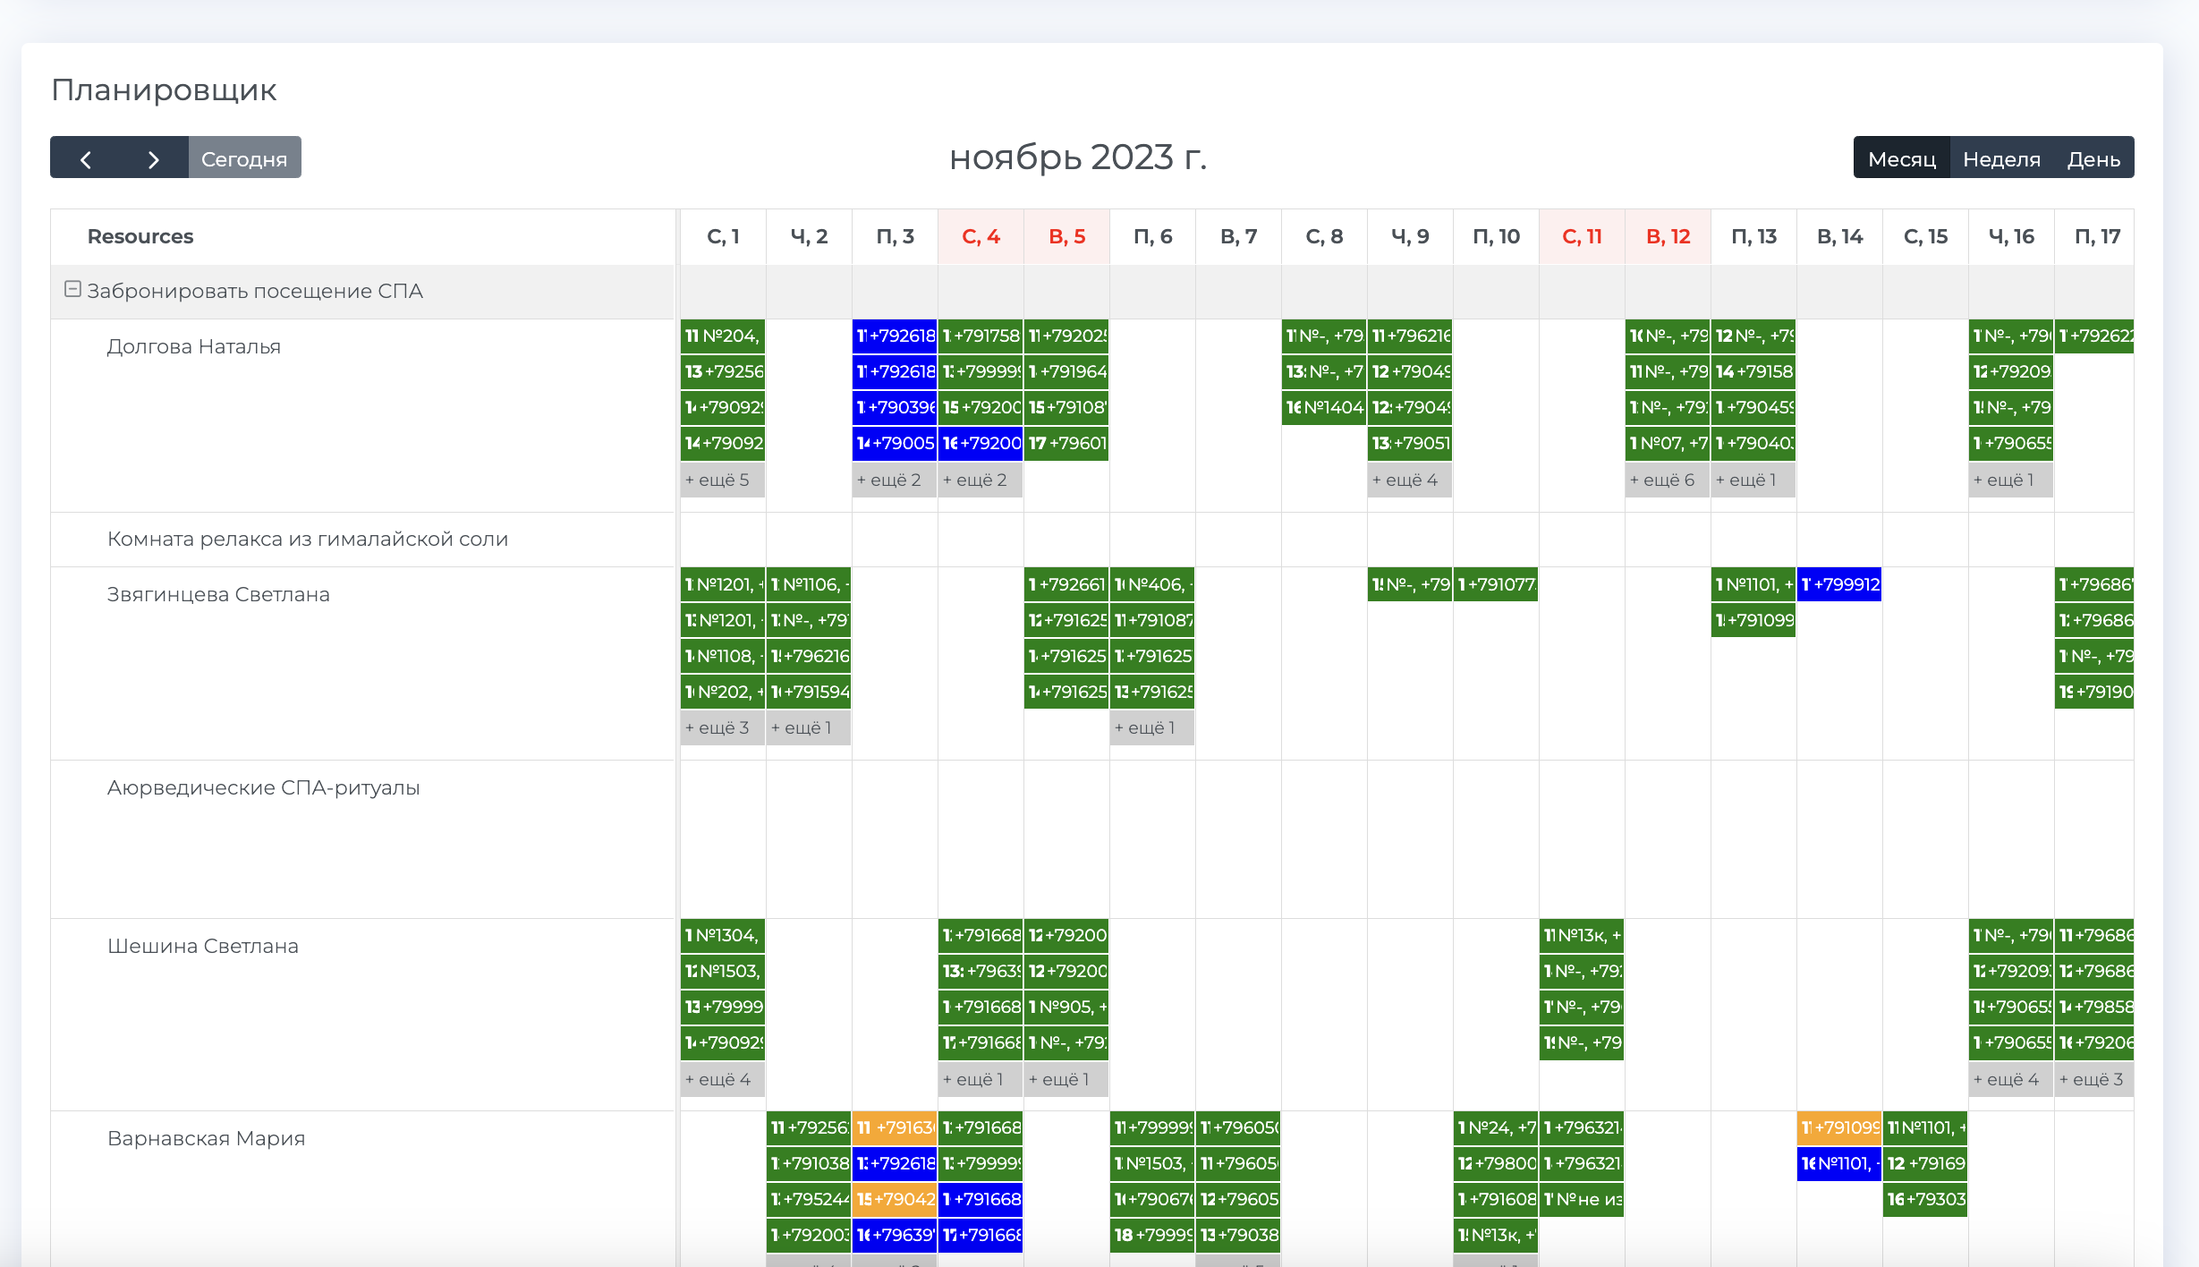Screen dimensions: 2199x1267
Task: Show '+ ещё 4' for Шешина Светлана November 1
Action: point(717,1079)
